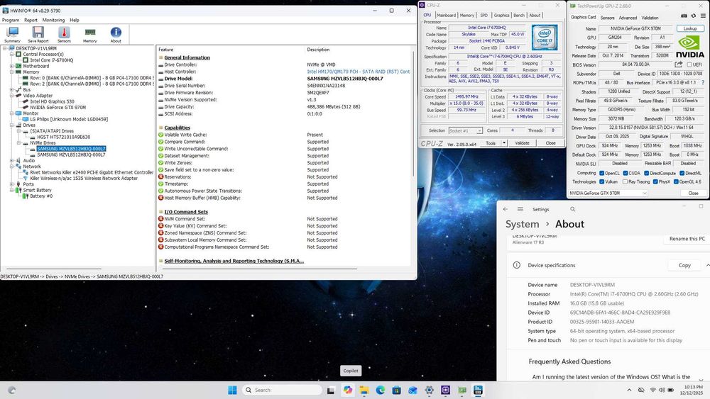Screen dimensions: 710x399
Task: Click the System breadcrumb link in Settings
Action: 522,224
